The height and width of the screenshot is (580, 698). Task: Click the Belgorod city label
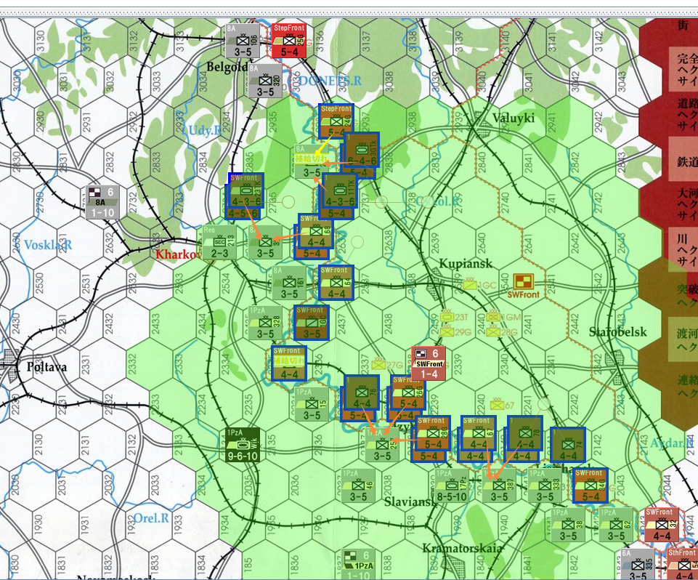point(227,67)
